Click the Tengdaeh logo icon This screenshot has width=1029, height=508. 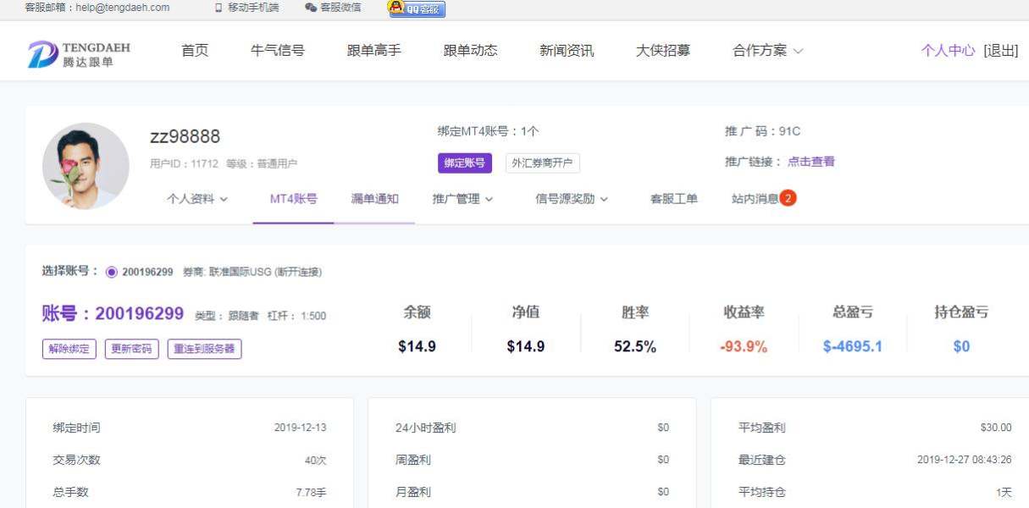42,53
